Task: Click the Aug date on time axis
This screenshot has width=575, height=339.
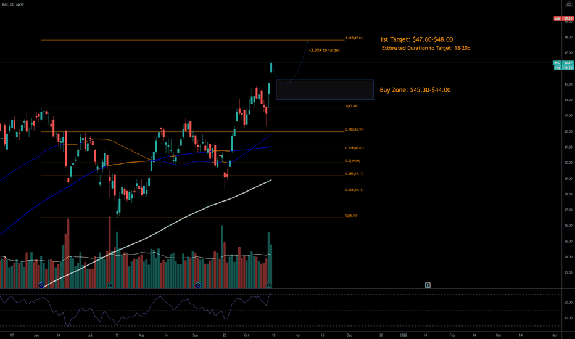Action: pos(141,335)
